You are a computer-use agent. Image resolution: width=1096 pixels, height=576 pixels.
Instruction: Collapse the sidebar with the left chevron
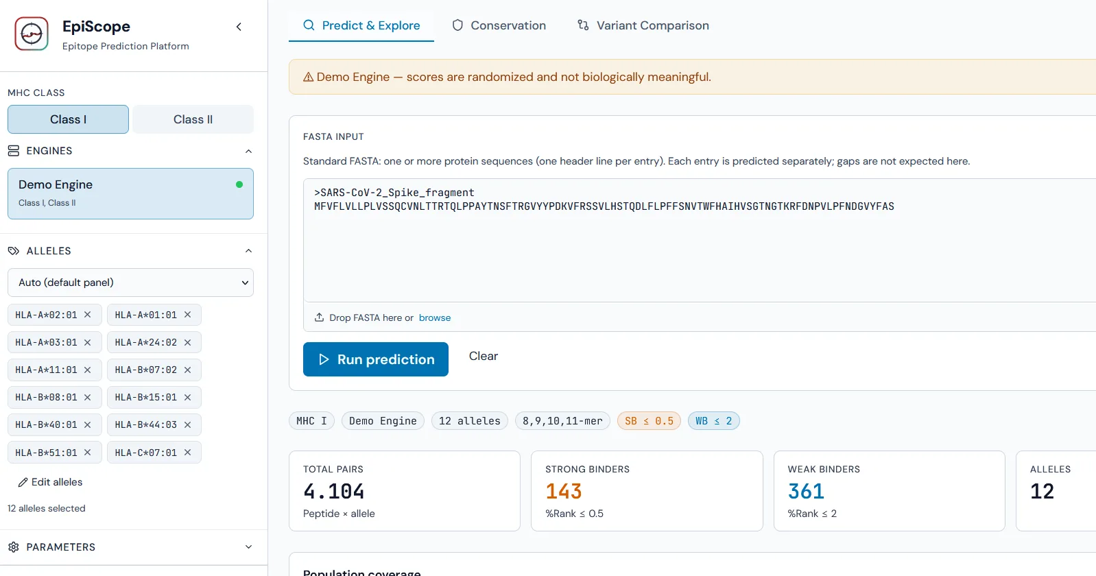239,27
